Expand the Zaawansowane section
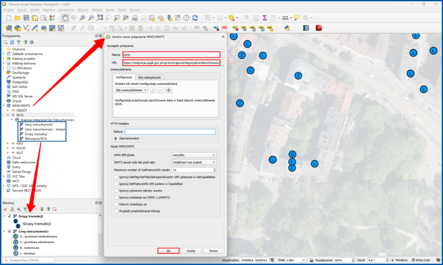 (x=116, y=139)
